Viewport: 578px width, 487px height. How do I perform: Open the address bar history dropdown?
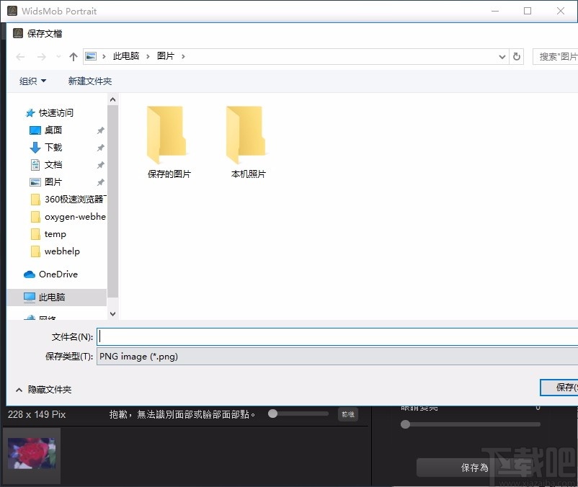502,57
